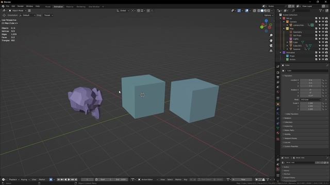Jump to the timeline end frame
This screenshot has width=330, height=185.
pyautogui.click(x=76, y=179)
